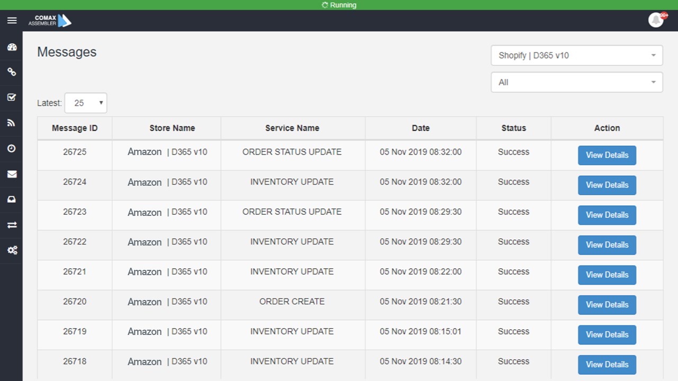Open the All filter dropdown
The image size is (678, 381).
[x=577, y=82]
